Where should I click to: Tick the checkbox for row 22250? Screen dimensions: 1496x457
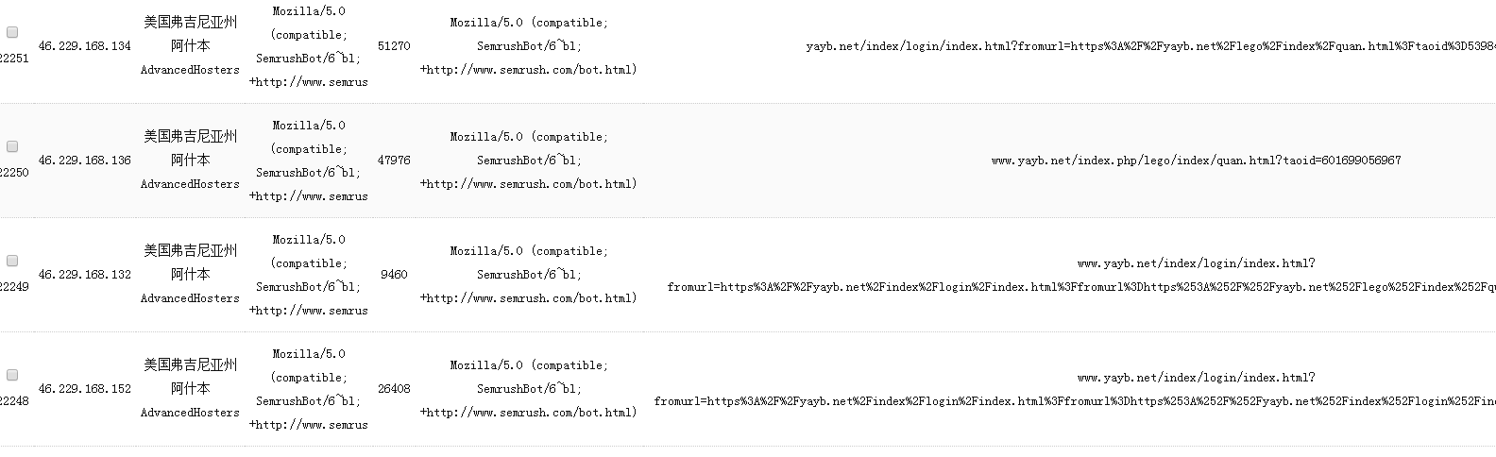pos(12,146)
